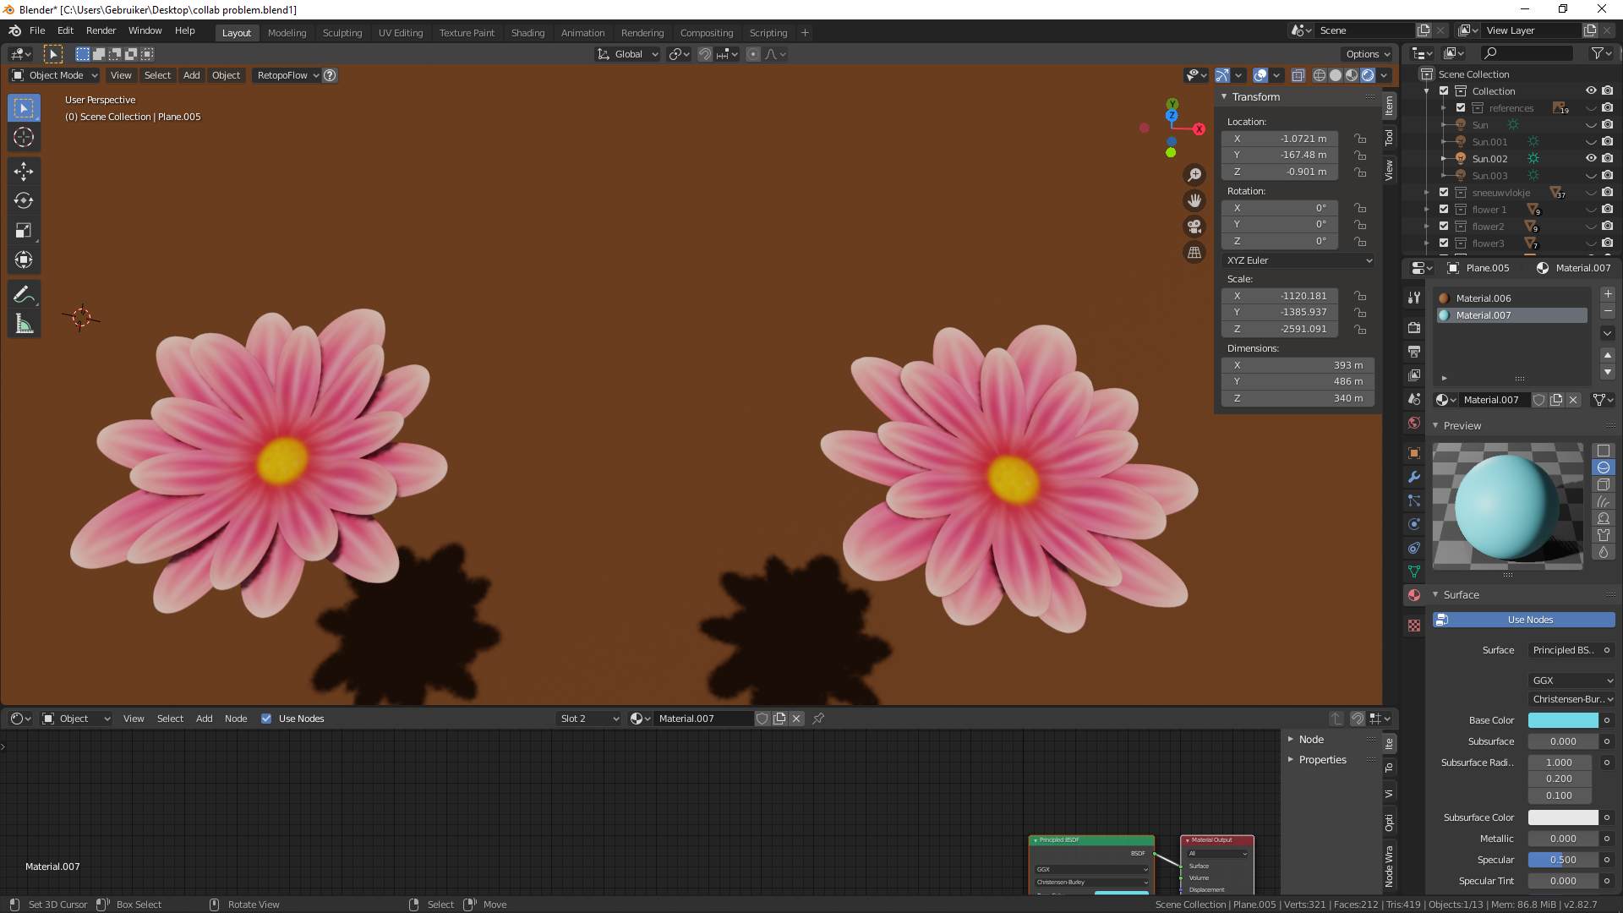
Task: Select the Scale tool
Action: click(24, 231)
